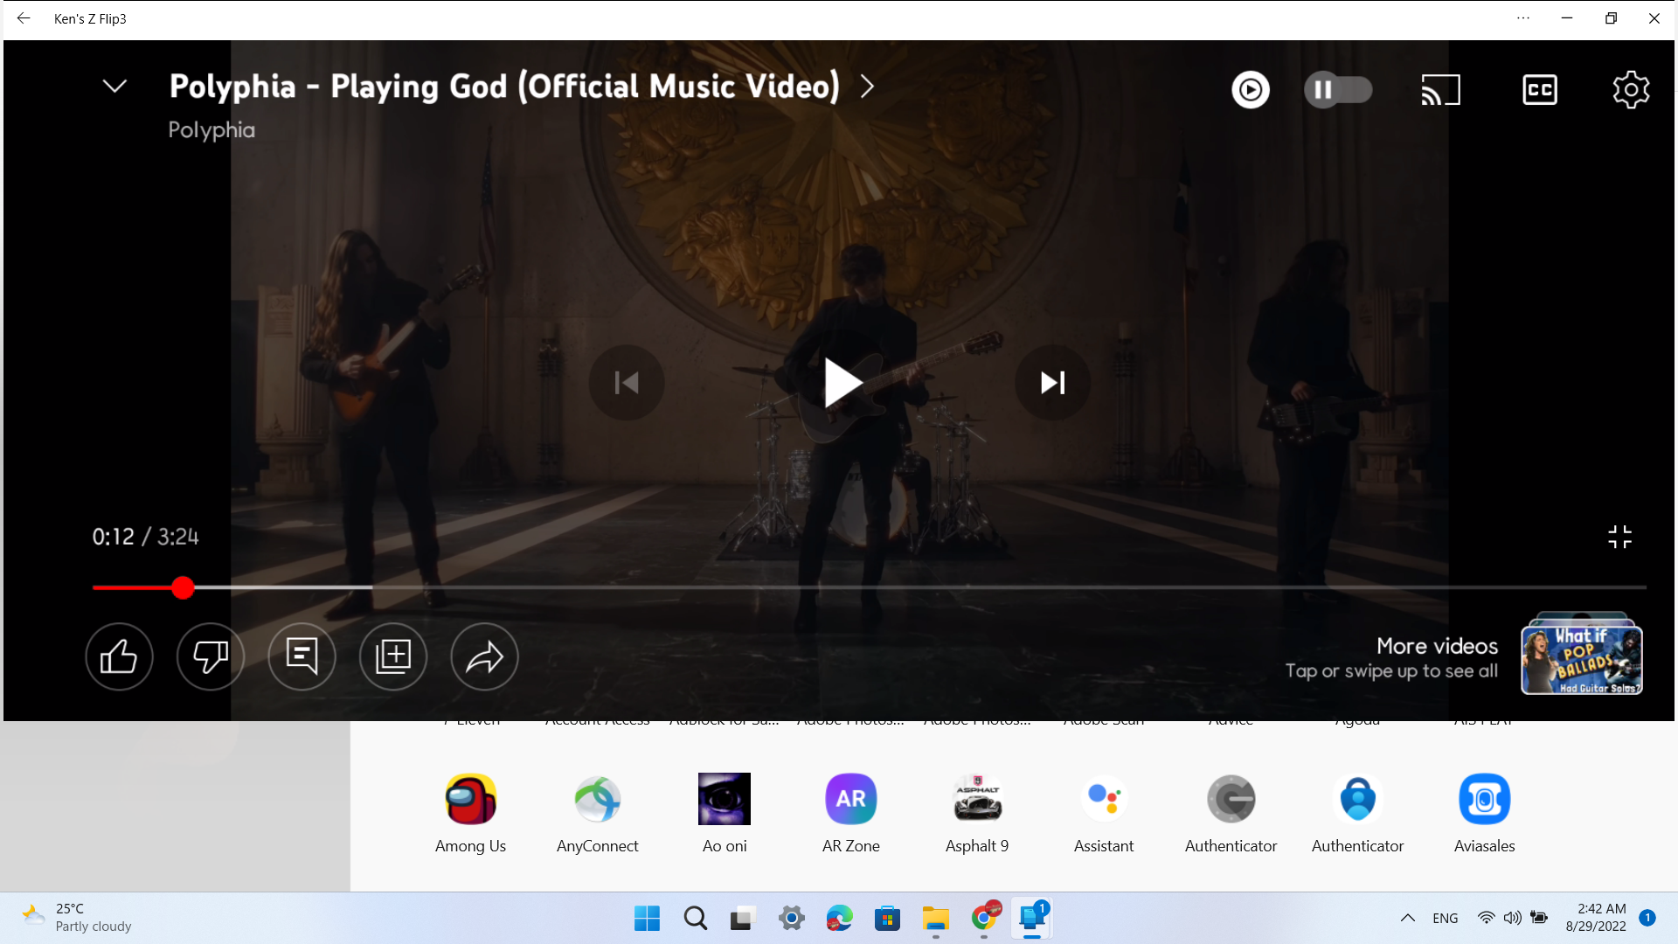Launch Asphalt 9 from the app list
Viewport: 1678px width, 944px height.
click(976, 798)
